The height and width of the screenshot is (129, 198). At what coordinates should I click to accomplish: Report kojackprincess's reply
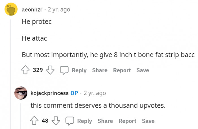(x=128, y=121)
